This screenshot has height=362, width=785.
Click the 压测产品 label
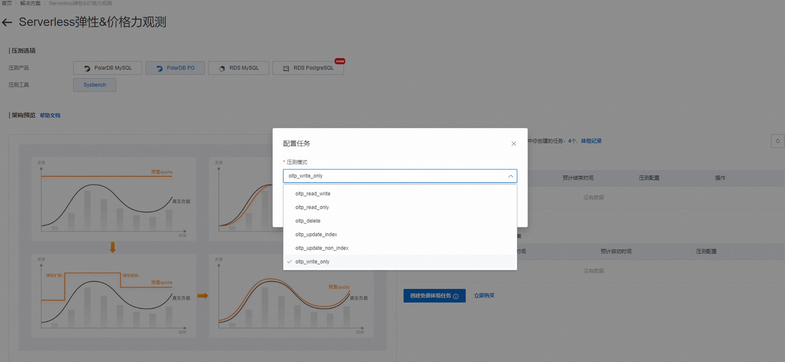19,68
